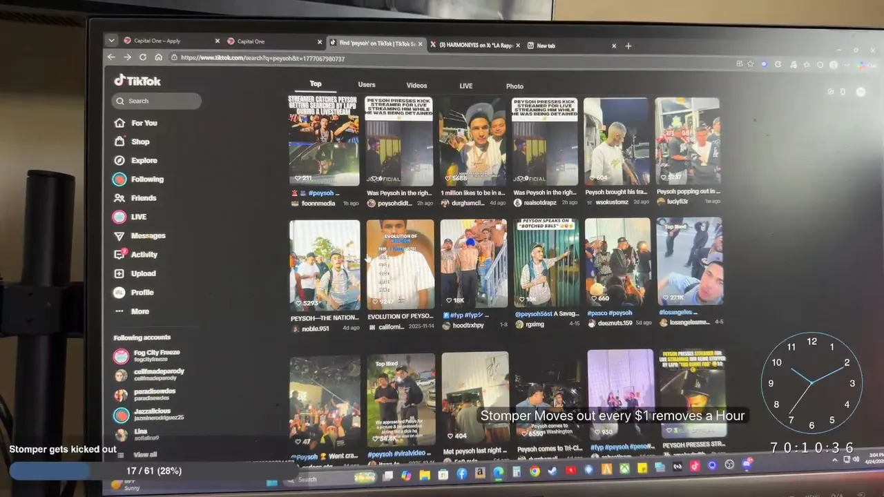
Task: Open the '1 million likes to be in a...' video
Action: [x=473, y=142]
